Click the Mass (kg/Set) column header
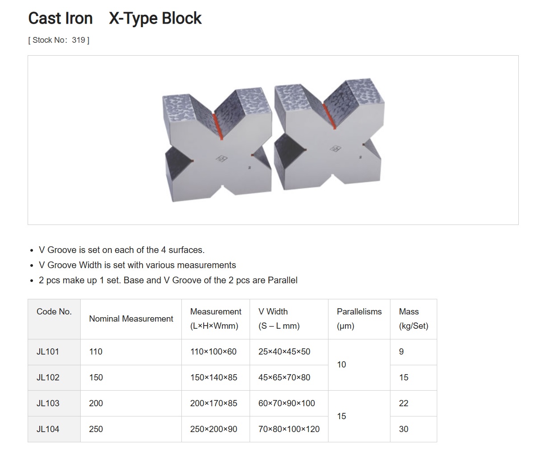554x453 pixels. [414, 319]
